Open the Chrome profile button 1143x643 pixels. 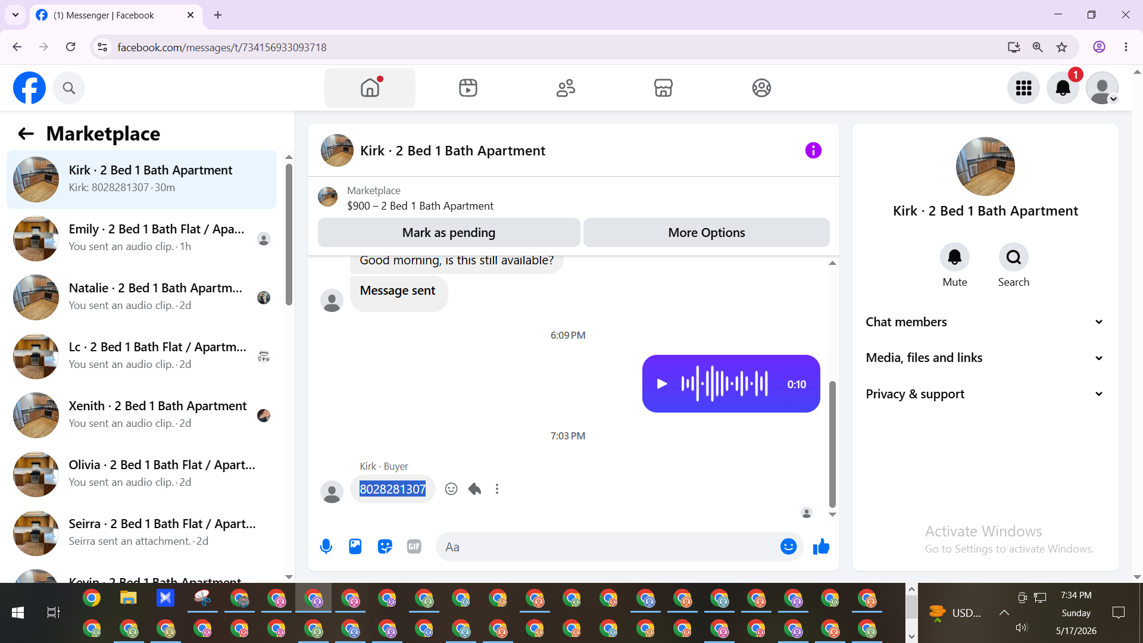coord(1099,47)
